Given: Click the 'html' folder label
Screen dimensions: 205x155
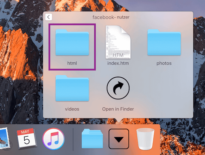Looking at the screenshot, I should pos(72,63).
